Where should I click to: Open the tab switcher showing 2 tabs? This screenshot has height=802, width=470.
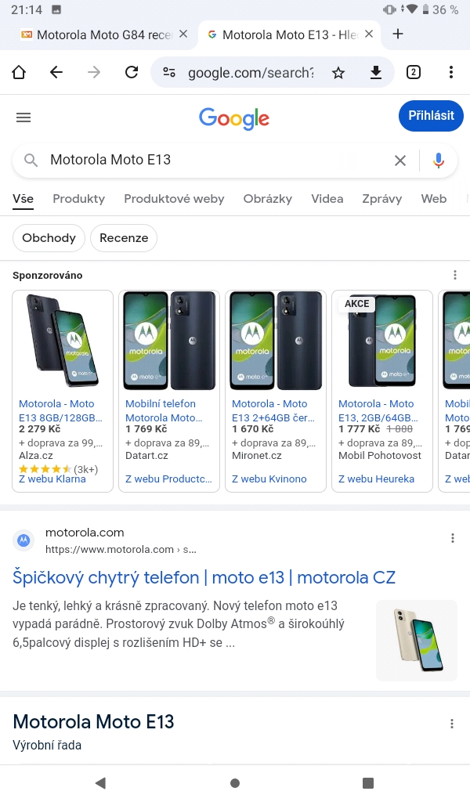[414, 73]
